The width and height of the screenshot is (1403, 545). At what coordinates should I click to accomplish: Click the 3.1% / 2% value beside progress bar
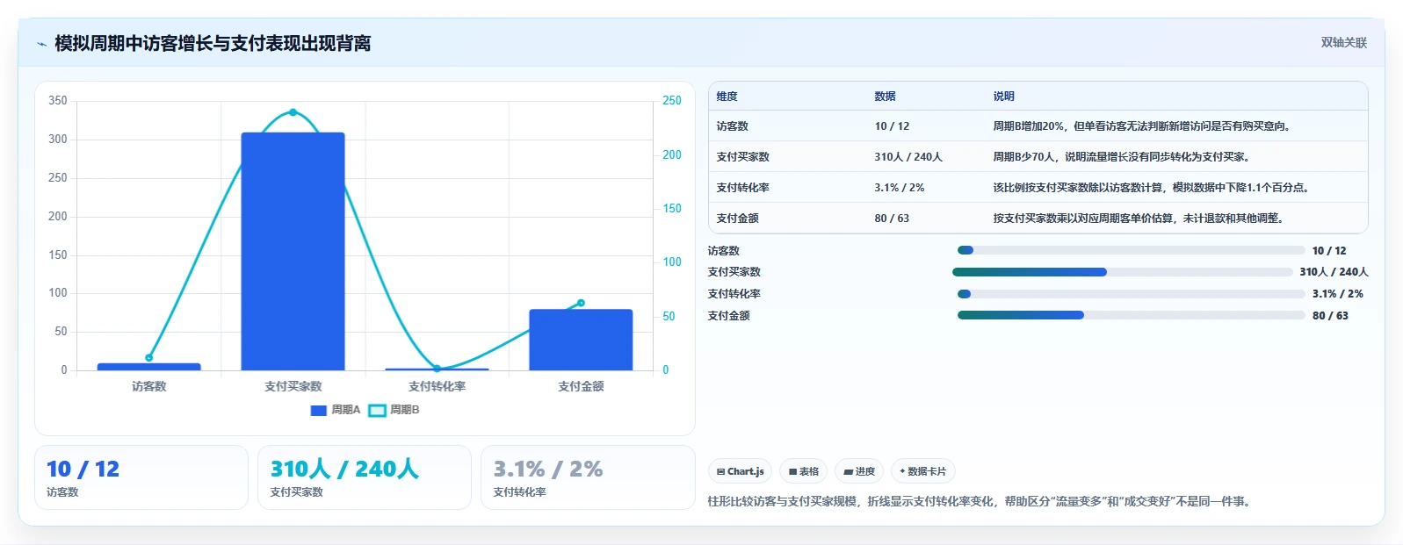click(1338, 294)
